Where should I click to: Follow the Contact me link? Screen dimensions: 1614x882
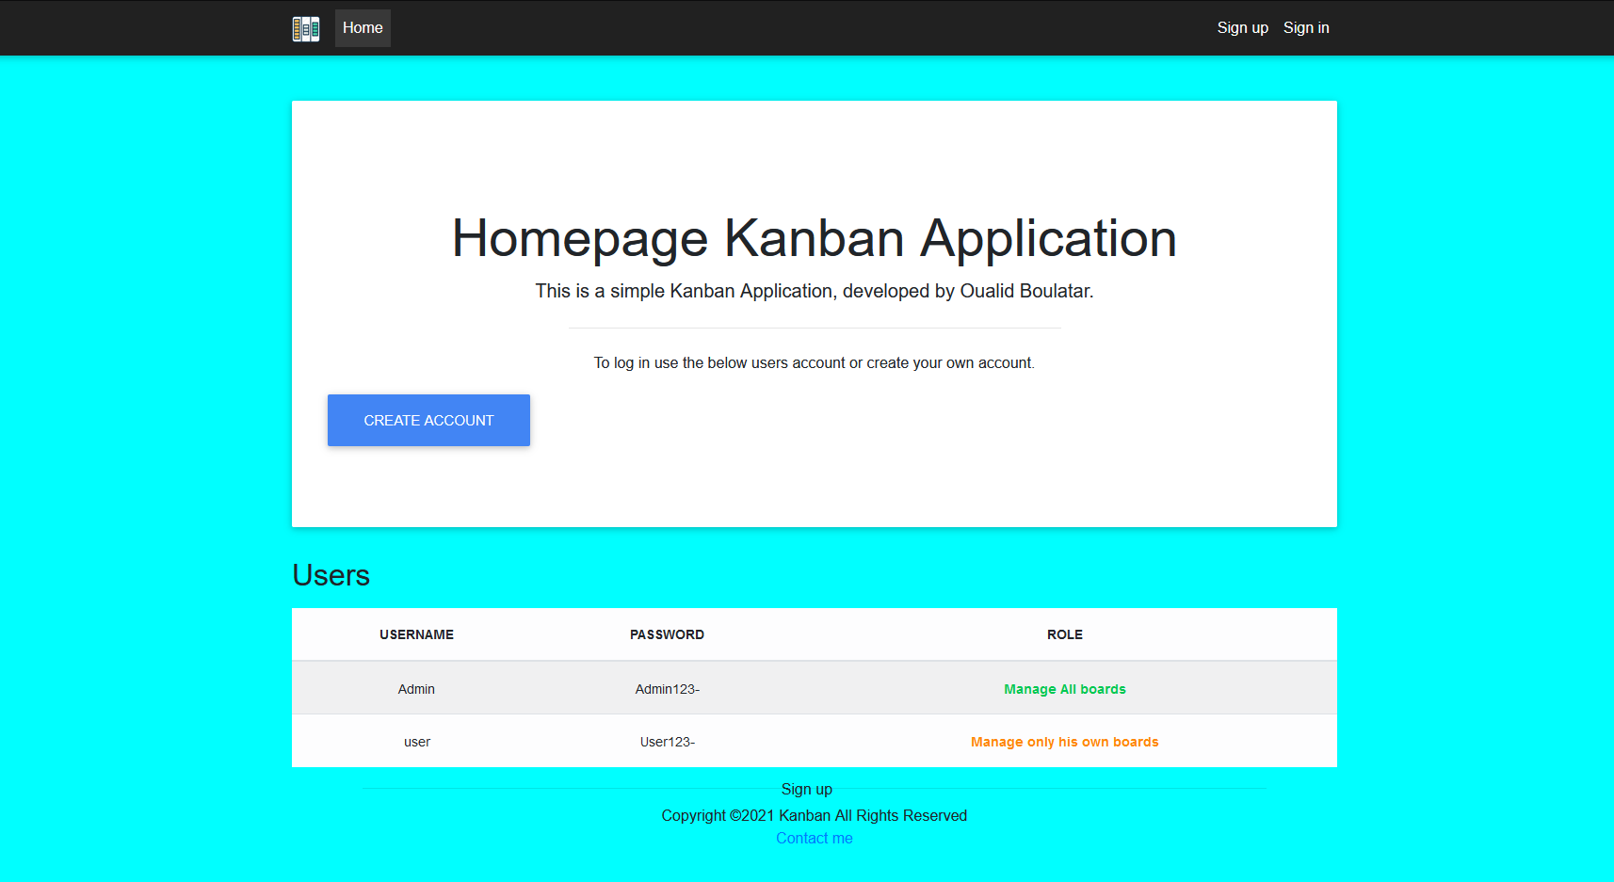[815, 838]
